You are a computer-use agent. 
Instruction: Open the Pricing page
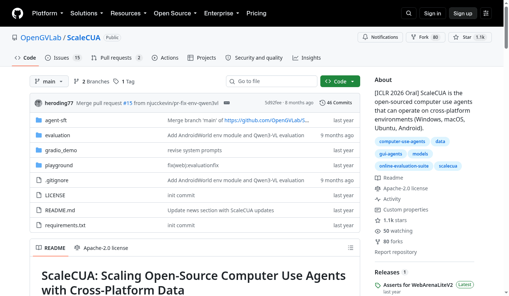click(x=256, y=13)
